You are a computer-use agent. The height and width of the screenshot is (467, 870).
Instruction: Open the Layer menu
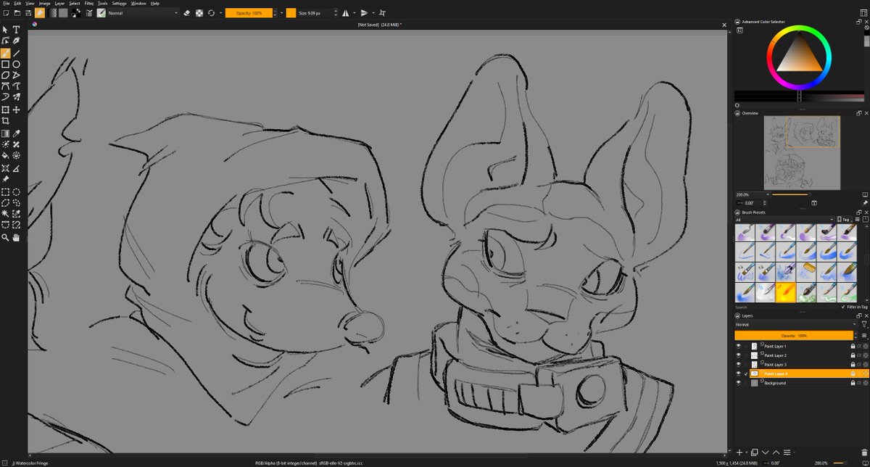[x=59, y=3]
